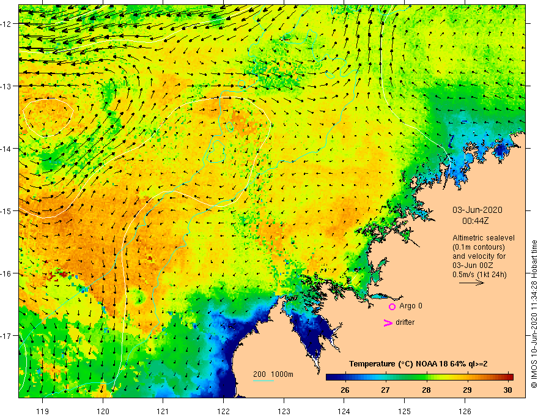Click the 'Altimetric sealevel' legend line
Screen dimensions: 538x416
(484, 238)
